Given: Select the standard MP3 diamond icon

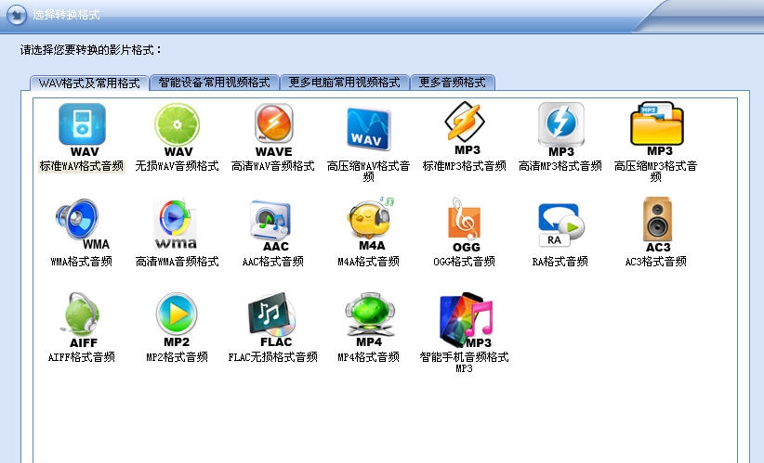Looking at the screenshot, I should coord(465,128).
